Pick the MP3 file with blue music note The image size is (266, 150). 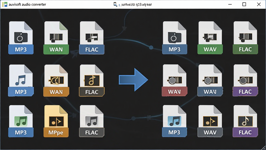[21, 80]
